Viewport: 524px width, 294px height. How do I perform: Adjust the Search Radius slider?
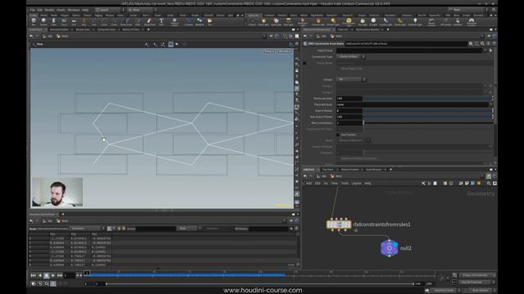click(x=427, y=111)
